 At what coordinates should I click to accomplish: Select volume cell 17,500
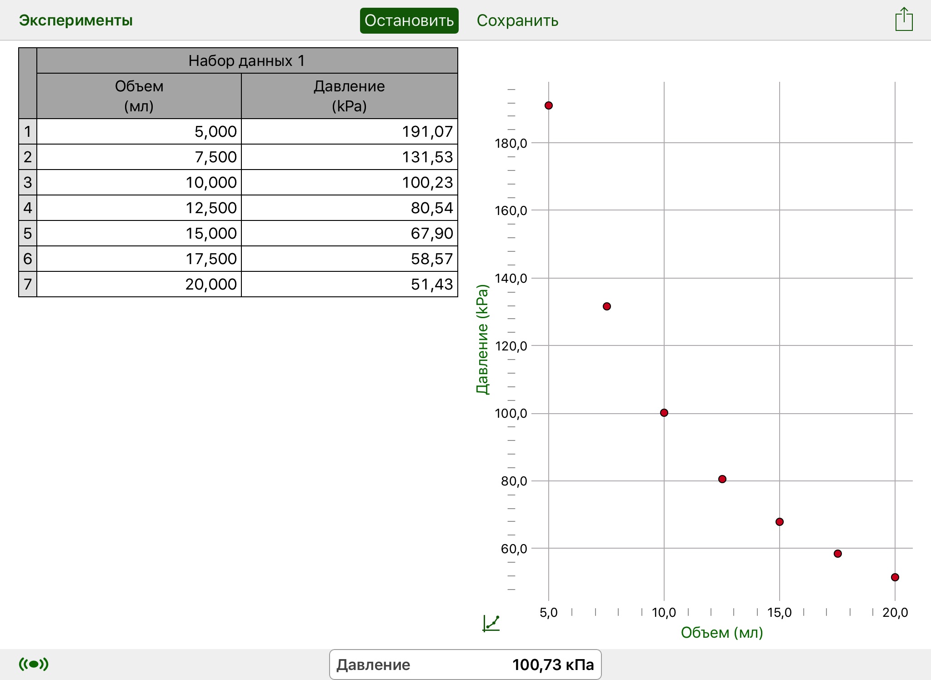(139, 259)
